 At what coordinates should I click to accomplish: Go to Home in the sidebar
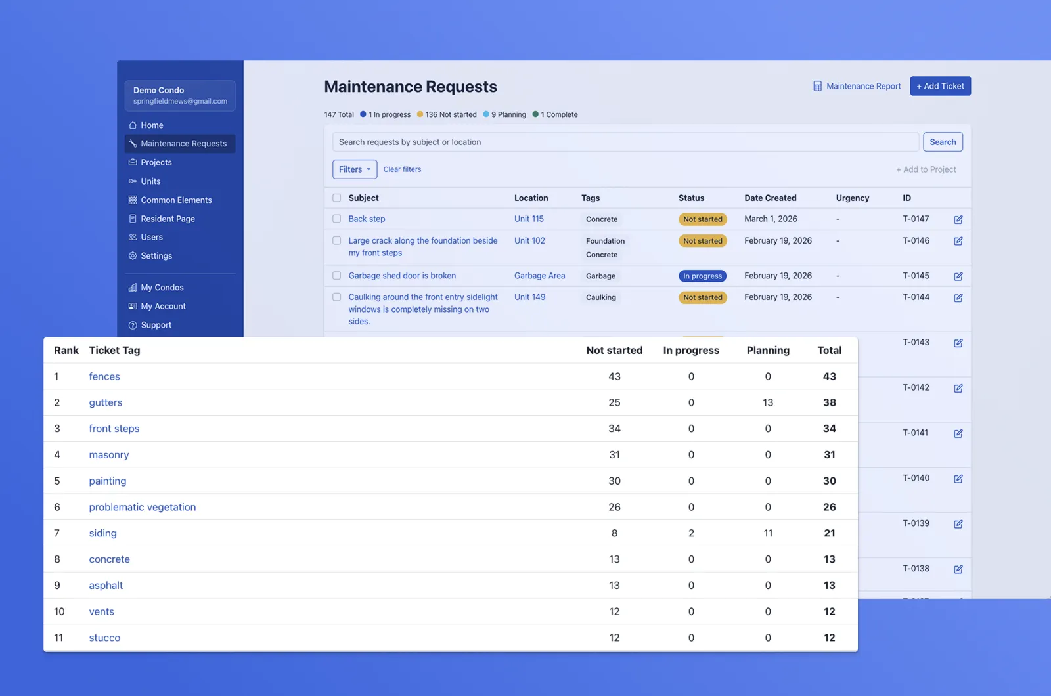152,125
